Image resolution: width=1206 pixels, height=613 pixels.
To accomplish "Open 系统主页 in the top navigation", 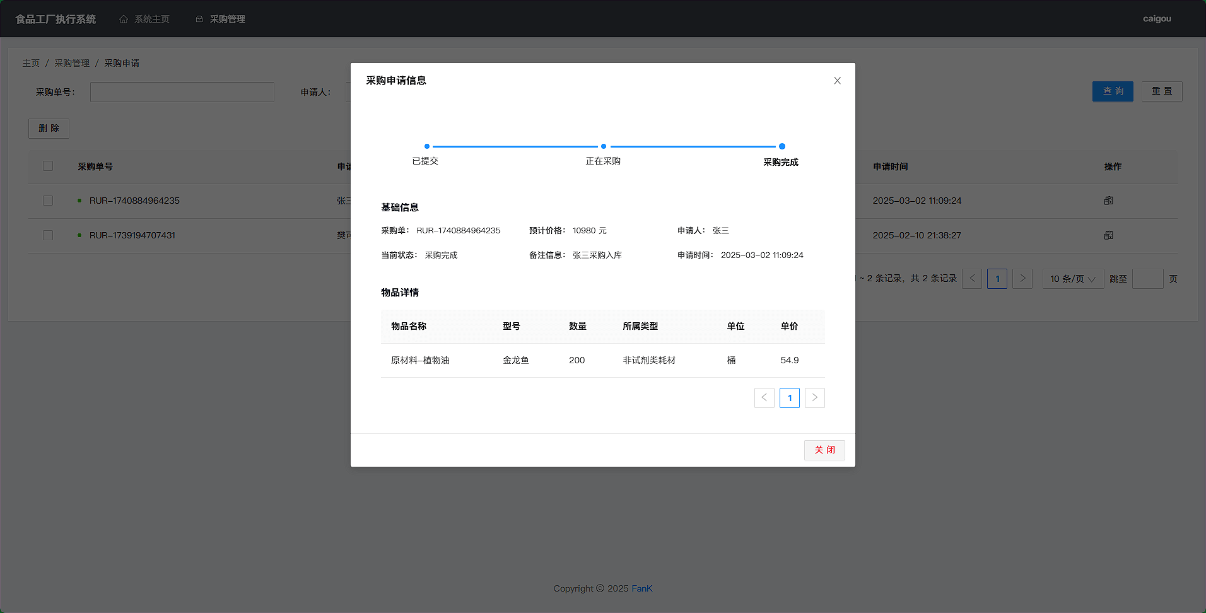I will click(x=151, y=19).
